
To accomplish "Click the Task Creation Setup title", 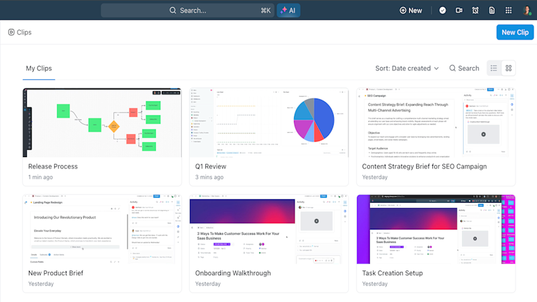I will (x=392, y=273).
